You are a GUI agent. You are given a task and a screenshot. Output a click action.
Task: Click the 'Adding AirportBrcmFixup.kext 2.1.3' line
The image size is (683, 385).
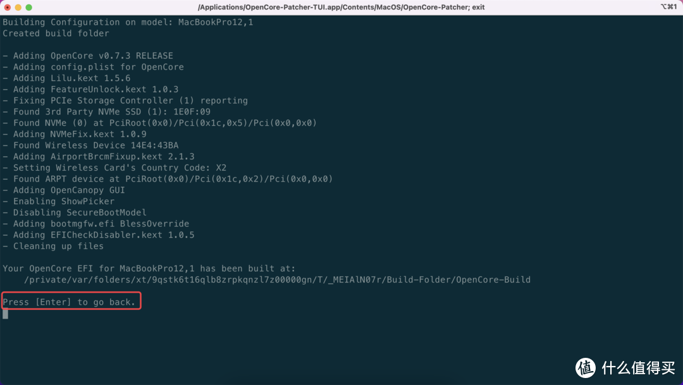pyautogui.click(x=99, y=157)
